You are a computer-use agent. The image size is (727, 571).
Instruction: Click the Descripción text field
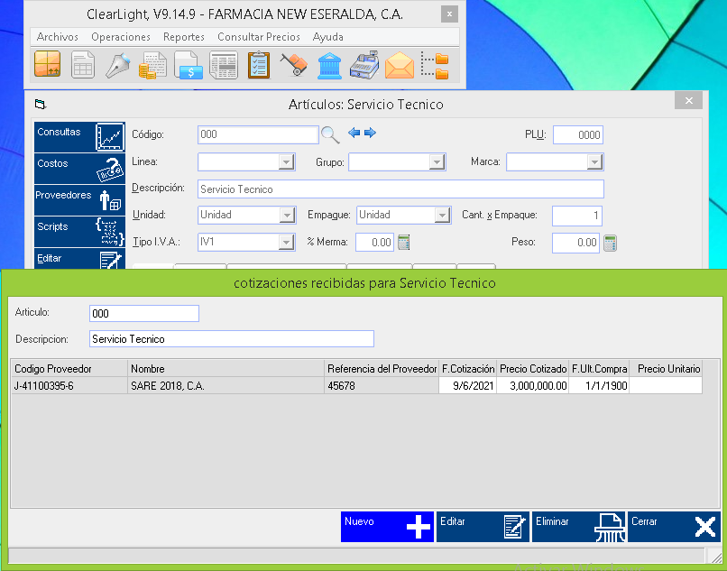pos(400,189)
